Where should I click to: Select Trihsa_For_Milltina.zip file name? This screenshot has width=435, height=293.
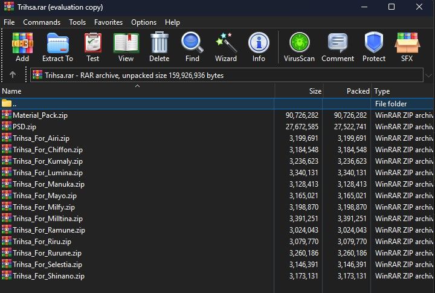(48, 219)
